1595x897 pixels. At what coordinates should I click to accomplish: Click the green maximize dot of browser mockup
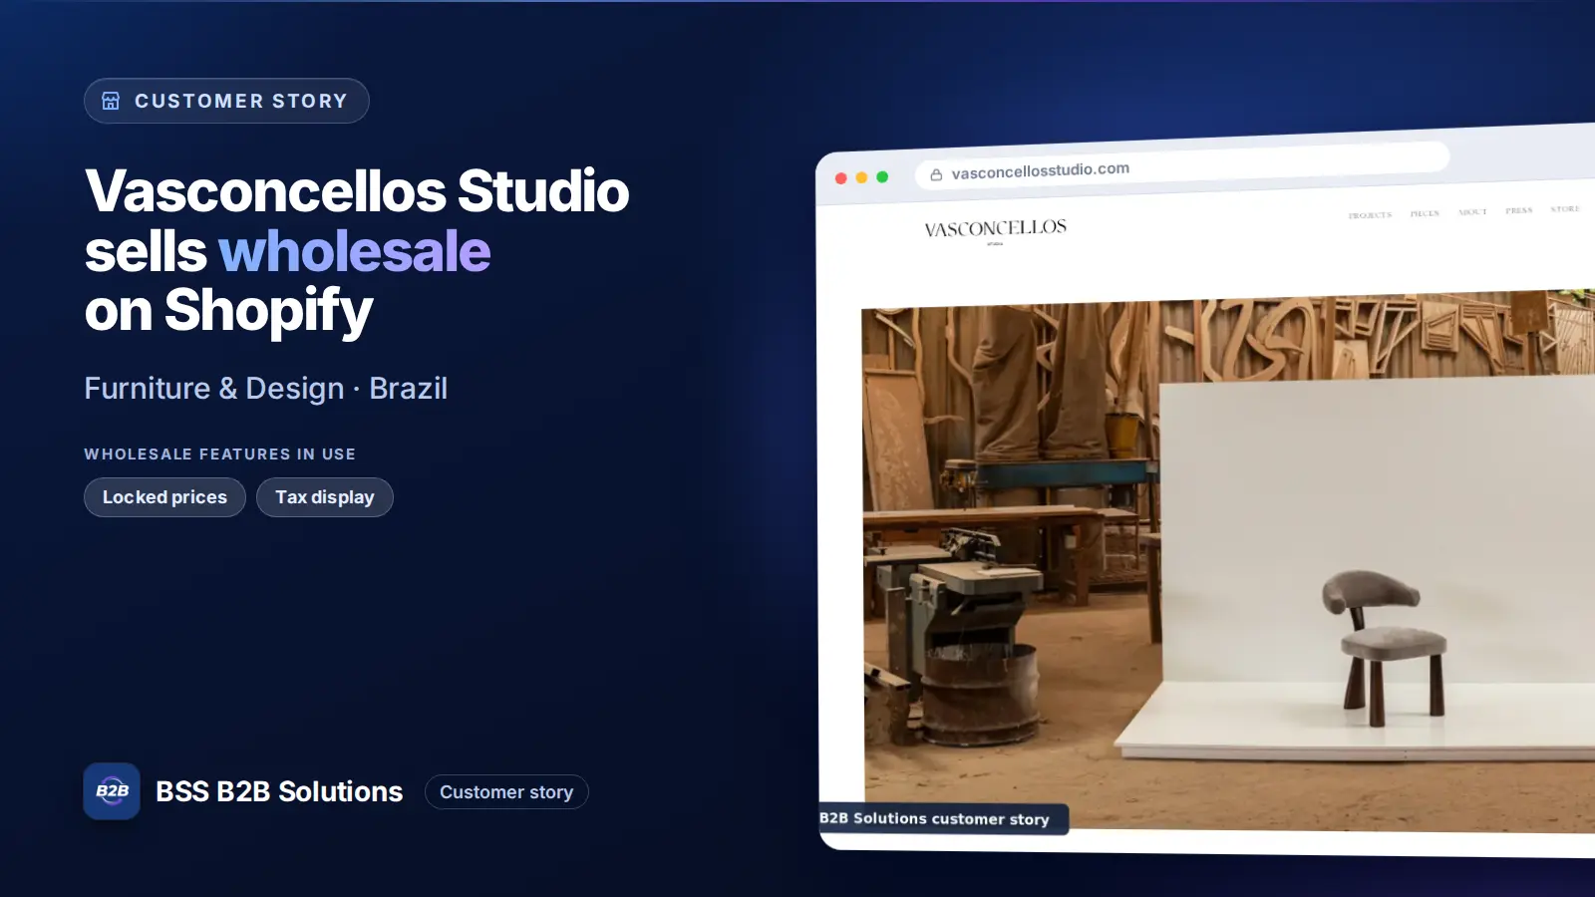tap(882, 176)
